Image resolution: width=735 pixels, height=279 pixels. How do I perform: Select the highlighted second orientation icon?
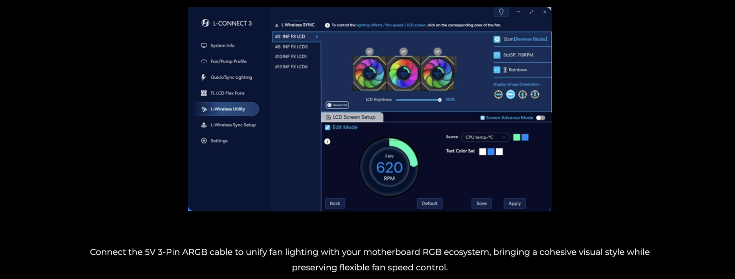coord(510,94)
